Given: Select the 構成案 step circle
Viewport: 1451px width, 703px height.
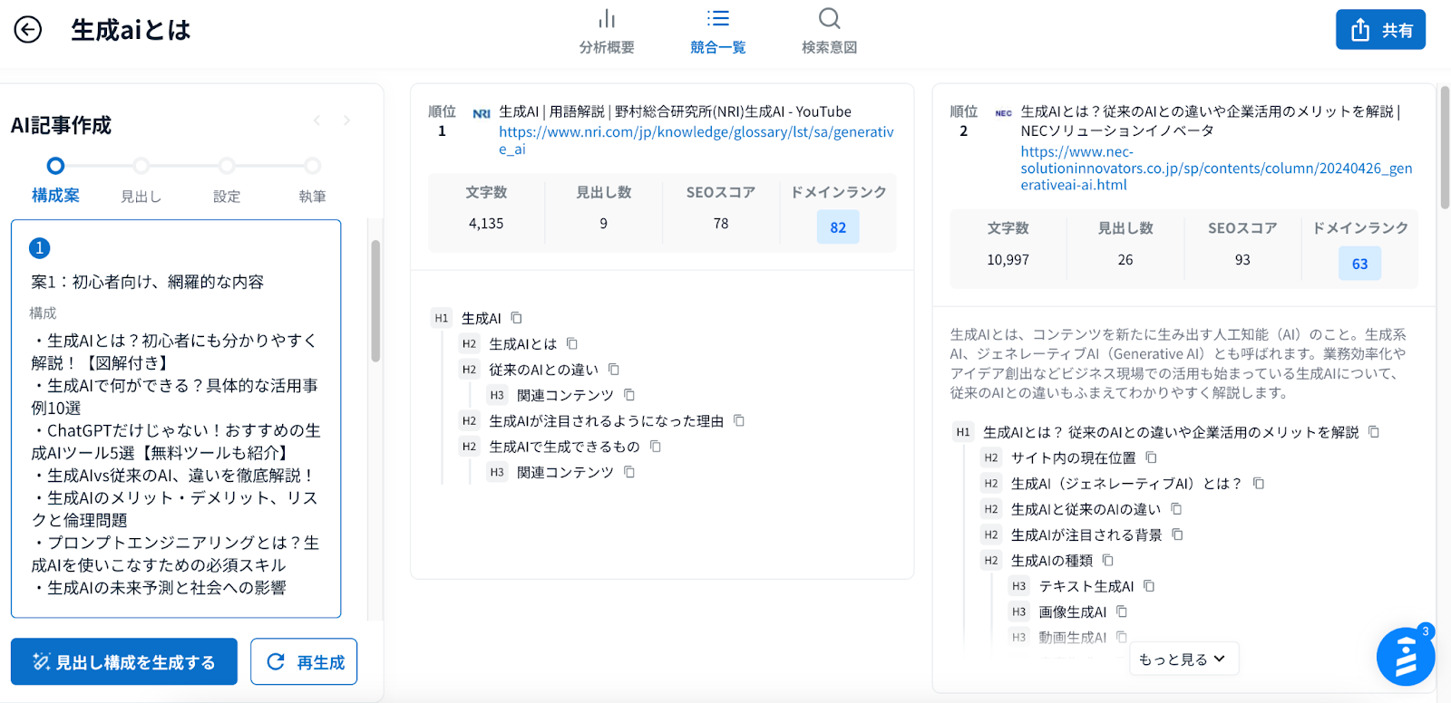Looking at the screenshot, I should [x=55, y=166].
